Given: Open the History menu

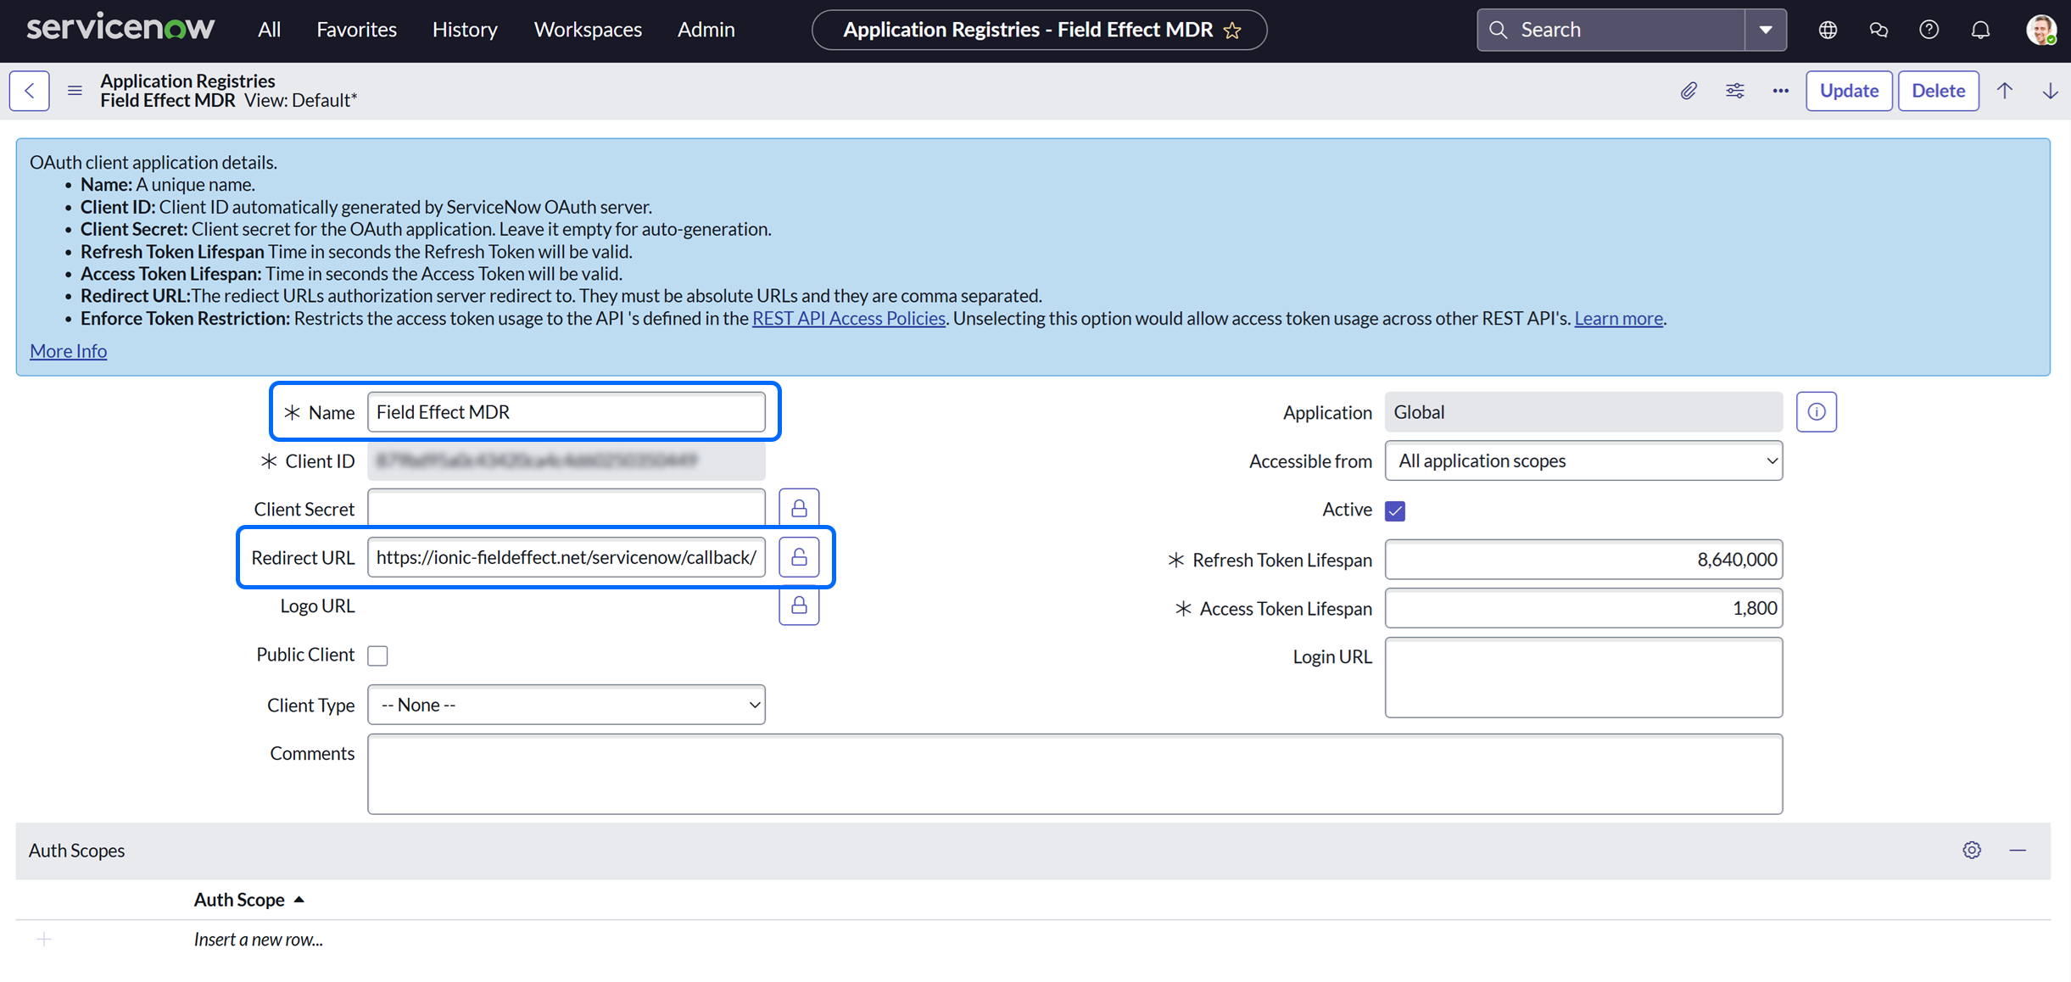Looking at the screenshot, I should pyautogui.click(x=464, y=30).
